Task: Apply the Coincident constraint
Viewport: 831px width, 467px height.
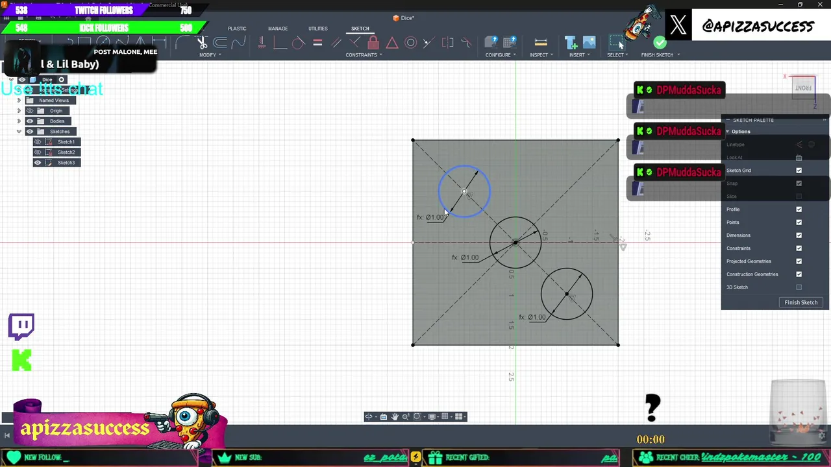Action: (x=280, y=43)
